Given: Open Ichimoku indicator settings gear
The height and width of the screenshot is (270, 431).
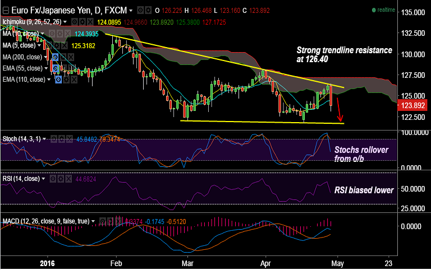Looking at the screenshot, I should [82, 22].
